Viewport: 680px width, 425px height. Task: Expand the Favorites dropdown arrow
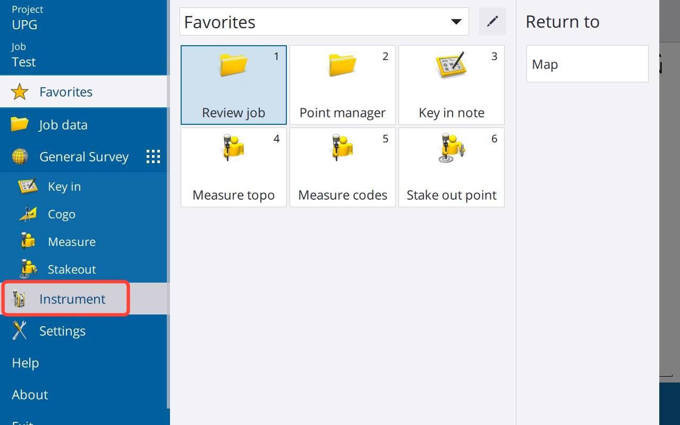(x=456, y=22)
